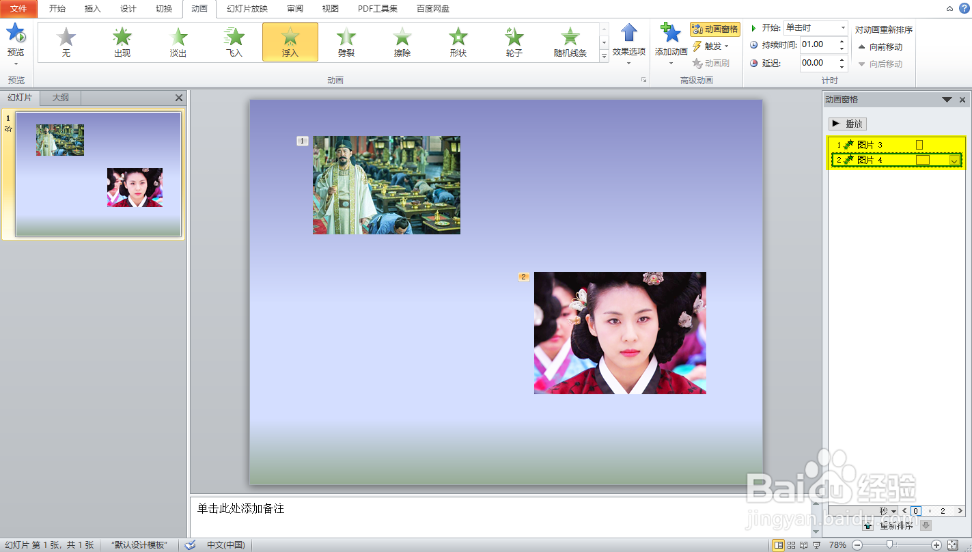Switch to the 切换 (Transitions) ribbon tab

[x=164, y=9]
